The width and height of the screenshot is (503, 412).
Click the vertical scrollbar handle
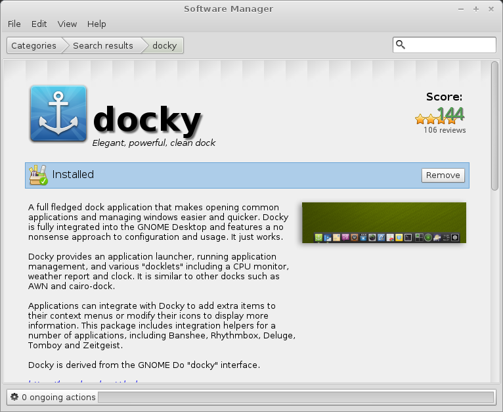(495, 126)
